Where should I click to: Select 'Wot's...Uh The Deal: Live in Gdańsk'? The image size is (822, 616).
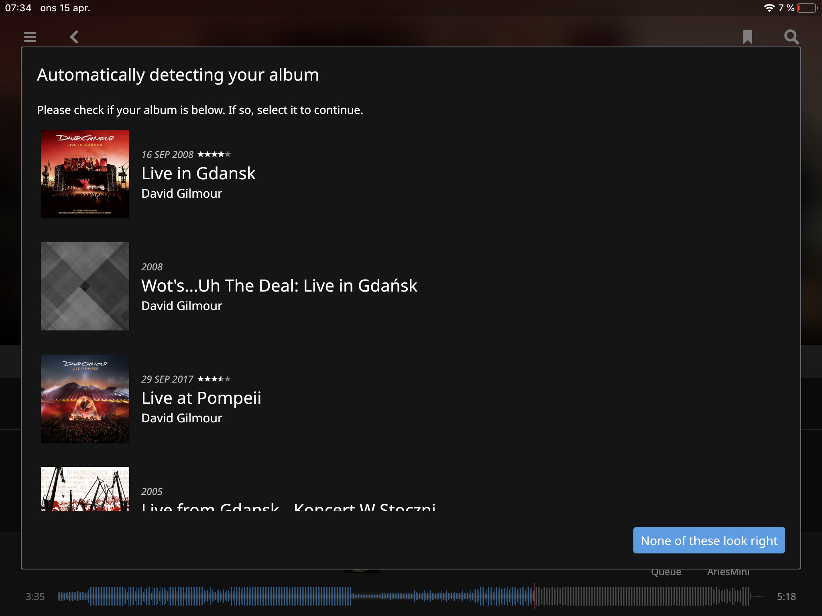click(279, 286)
